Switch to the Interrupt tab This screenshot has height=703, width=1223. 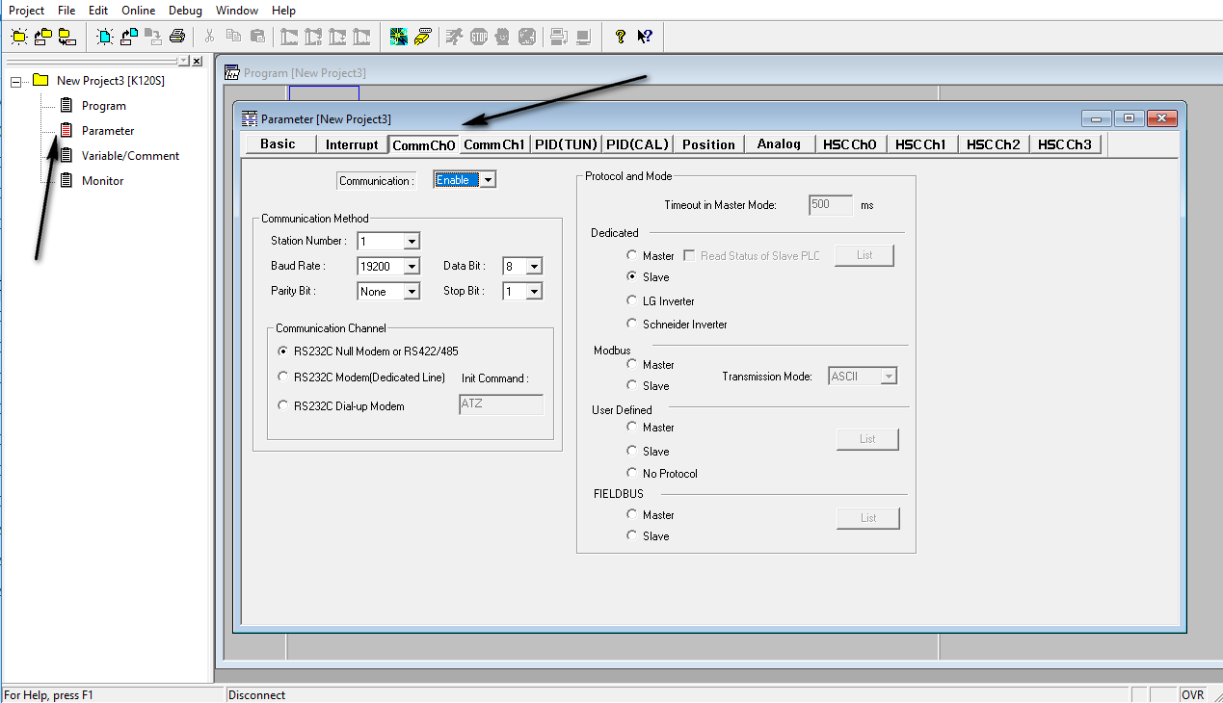coord(352,144)
